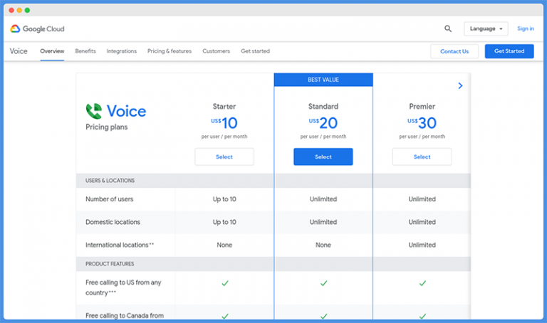Click Starter's US$10 price

224,122
